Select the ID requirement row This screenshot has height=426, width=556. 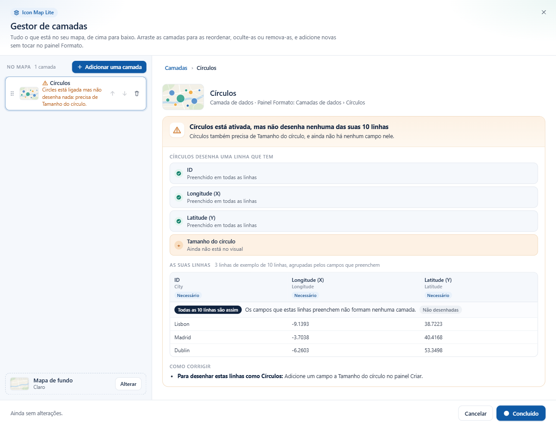click(354, 174)
